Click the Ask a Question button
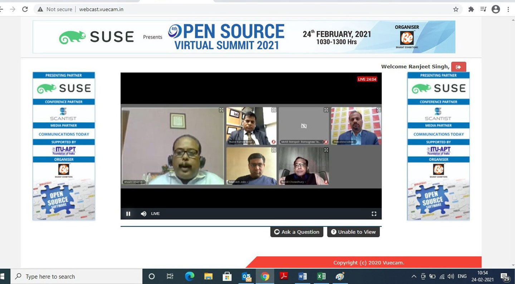 coord(297,232)
